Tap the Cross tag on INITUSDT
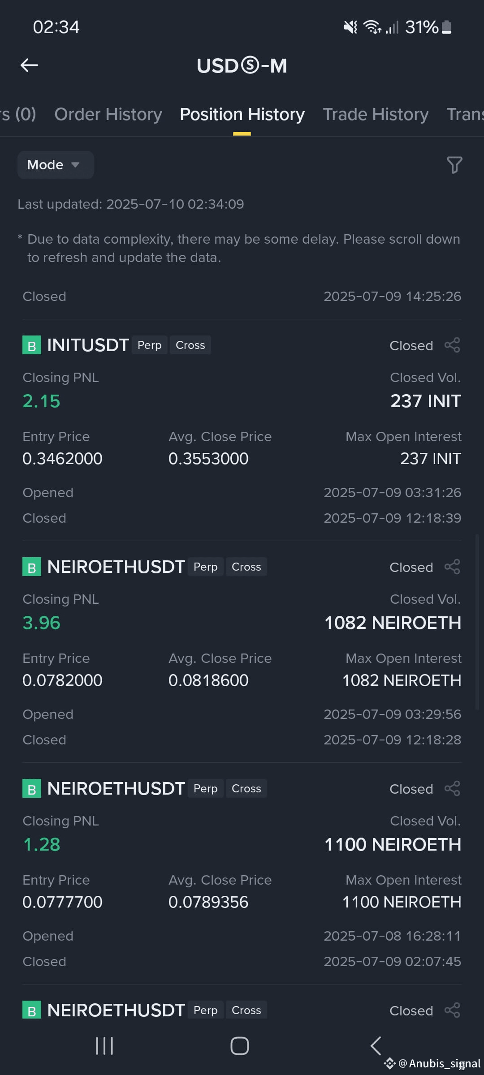 190,345
